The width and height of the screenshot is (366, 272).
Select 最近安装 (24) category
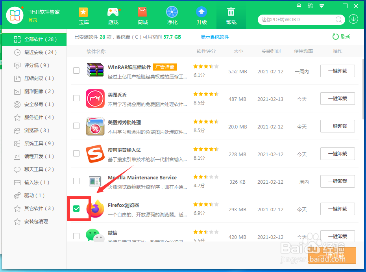34,52
